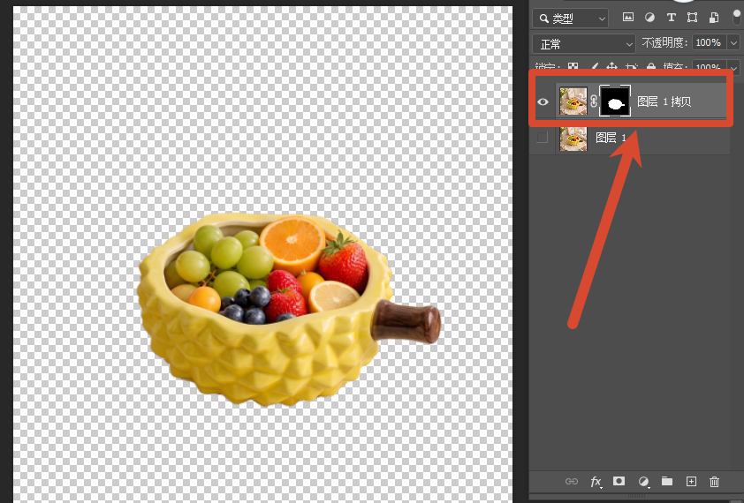Screen dimensions: 744x503
Task: Filter layers by pixel image type
Action: pyautogui.click(x=627, y=18)
